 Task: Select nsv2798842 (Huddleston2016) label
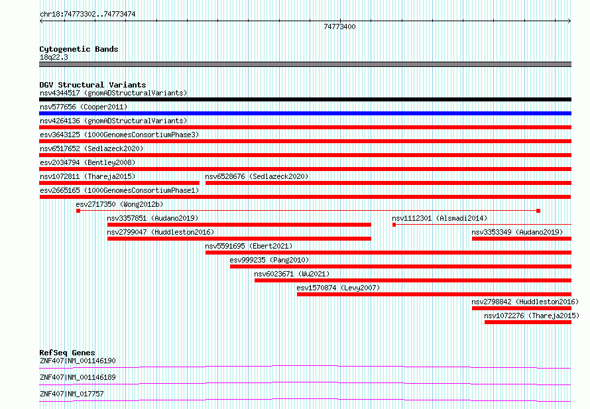tap(525, 302)
